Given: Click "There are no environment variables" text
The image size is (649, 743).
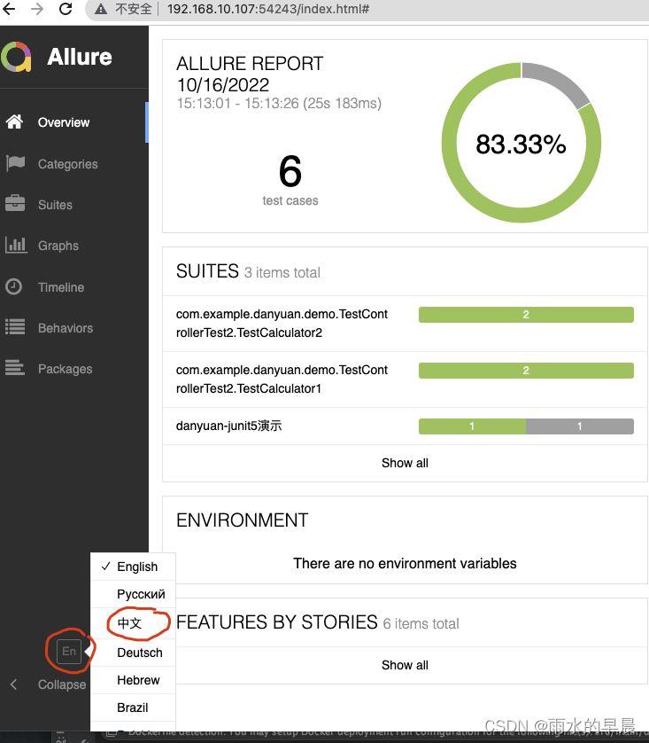Looking at the screenshot, I should (x=405, y=563).
